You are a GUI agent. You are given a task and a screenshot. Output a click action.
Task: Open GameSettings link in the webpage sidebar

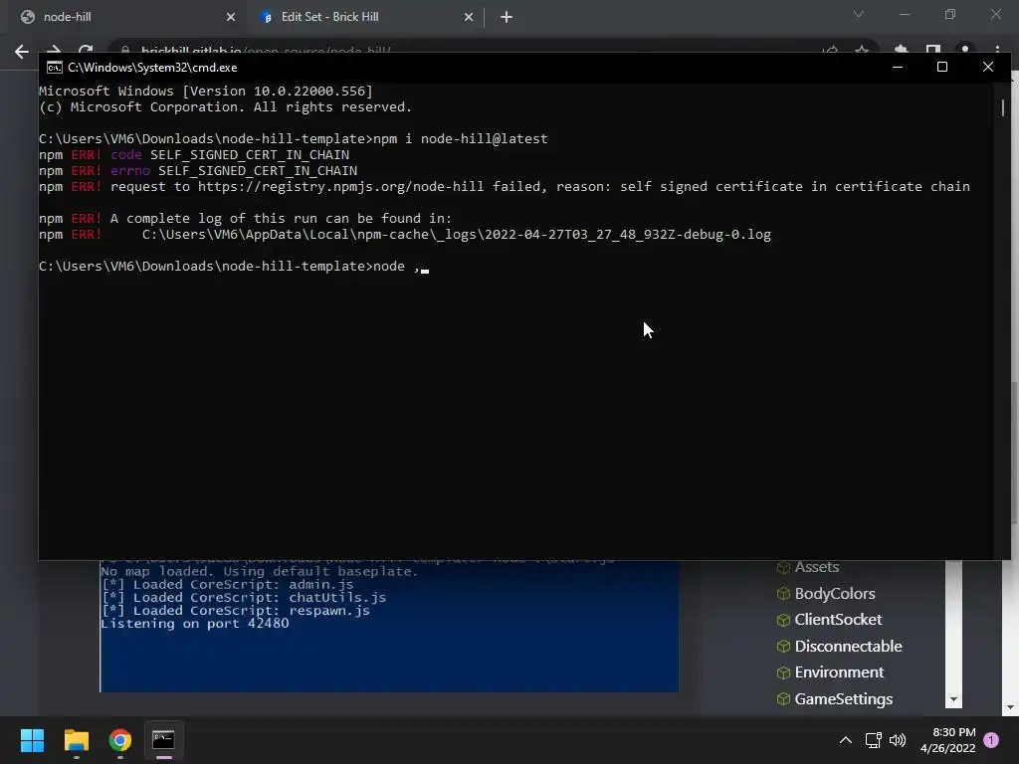coord(844,699)
